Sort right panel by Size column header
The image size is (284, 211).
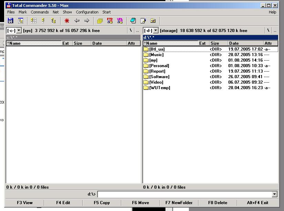pyautogui.click(x=219, y=43)
